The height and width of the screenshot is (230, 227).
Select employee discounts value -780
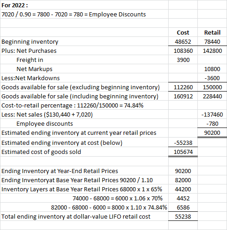click(x=212, y=124)
